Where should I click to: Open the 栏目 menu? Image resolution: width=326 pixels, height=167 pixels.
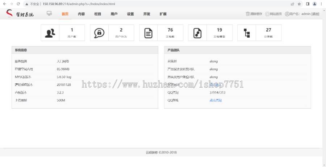pyautogui.click(x=98, y=14)
